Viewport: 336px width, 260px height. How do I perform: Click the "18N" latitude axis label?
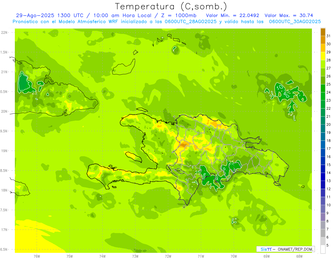[4, 190]
